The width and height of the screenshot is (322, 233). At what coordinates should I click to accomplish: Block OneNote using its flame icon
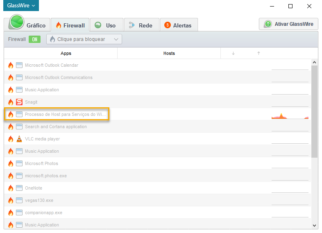click(11, 188)
